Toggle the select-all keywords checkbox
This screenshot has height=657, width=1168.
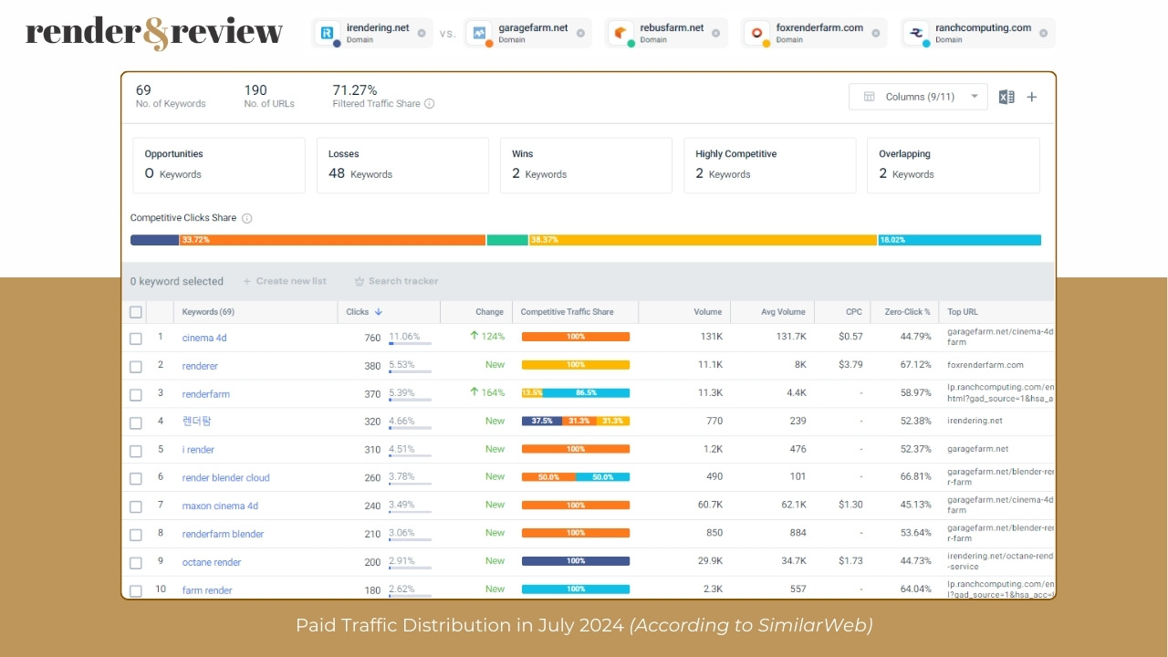136,312
